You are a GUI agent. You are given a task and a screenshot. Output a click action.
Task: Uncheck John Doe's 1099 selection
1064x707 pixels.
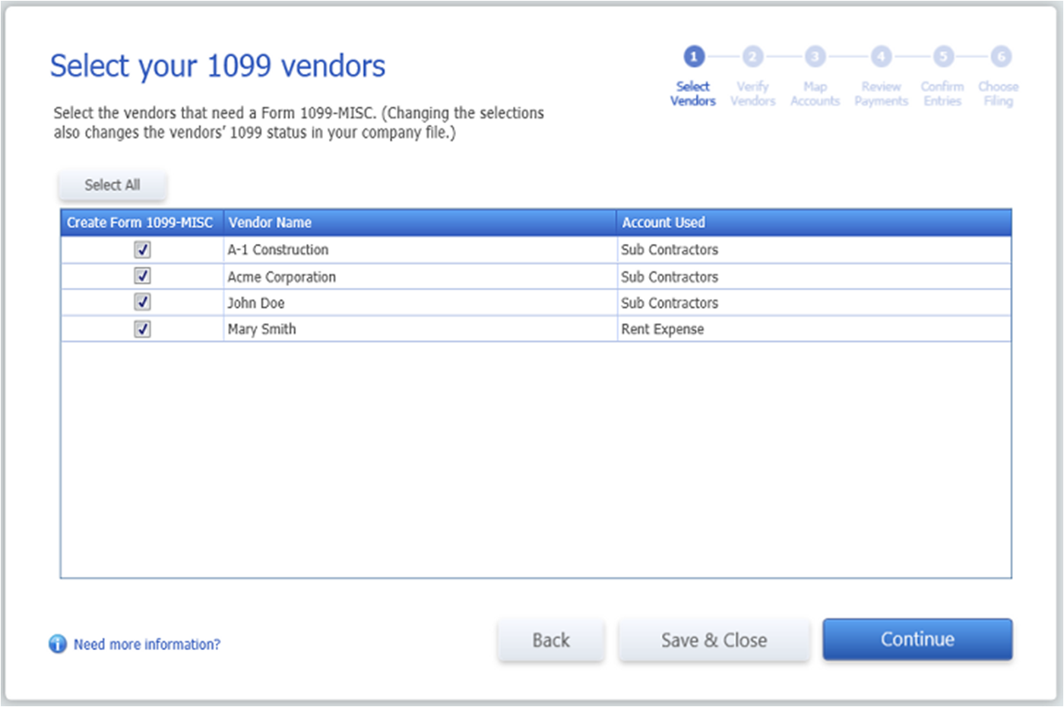click(142, 302)
